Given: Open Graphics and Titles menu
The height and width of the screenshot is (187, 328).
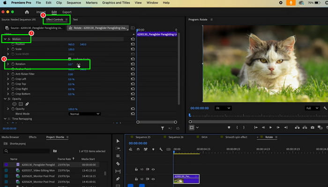Looking at the screenshot, I should [x=116, y=3].
